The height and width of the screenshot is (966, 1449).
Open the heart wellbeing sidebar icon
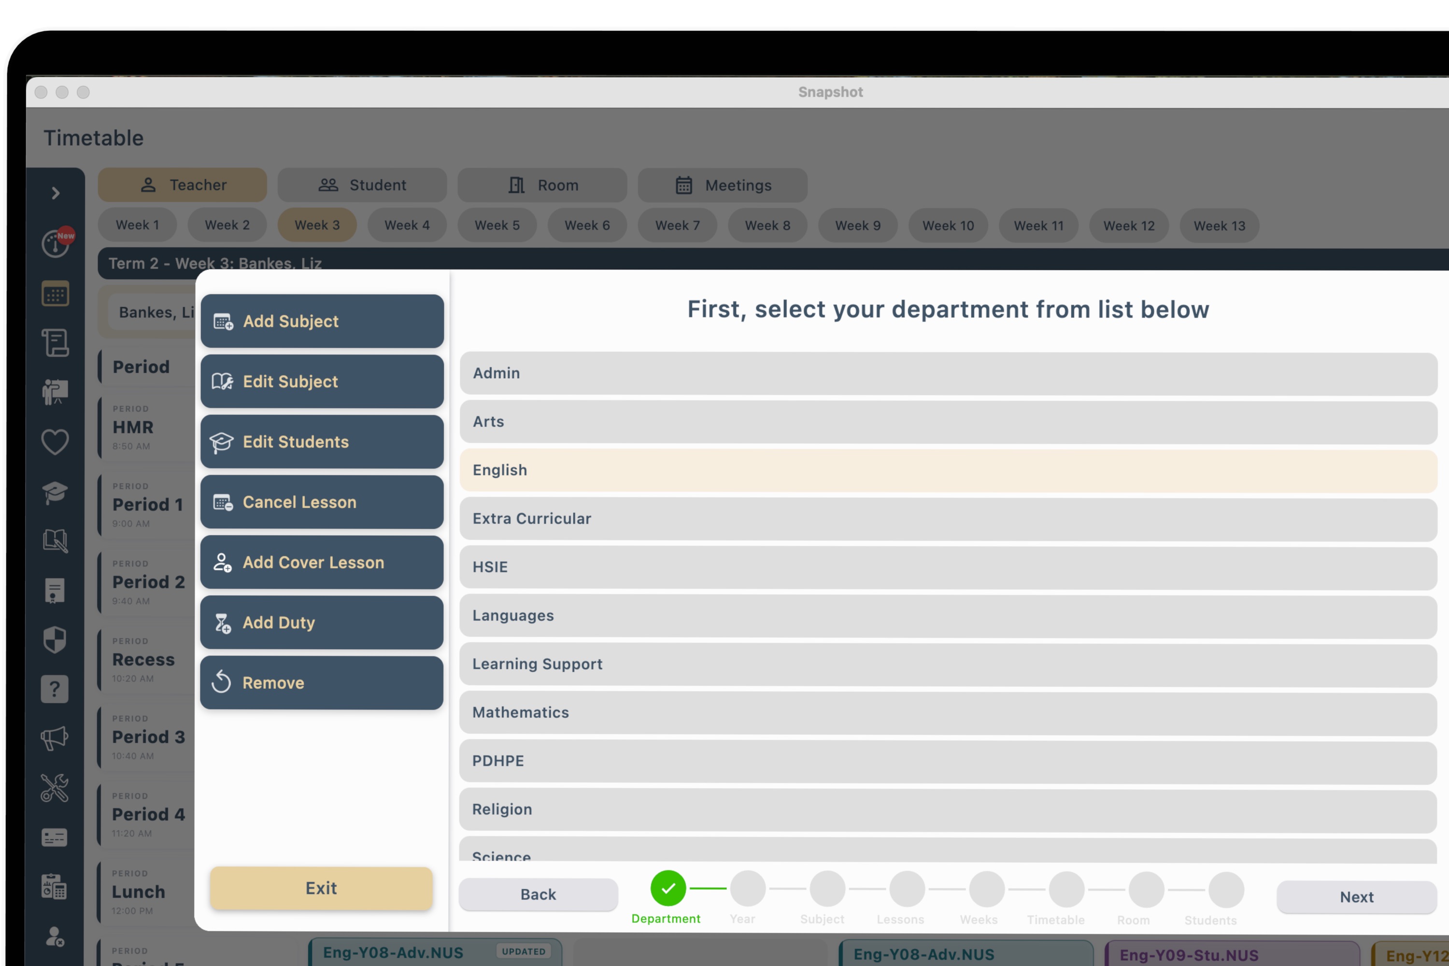56,442
